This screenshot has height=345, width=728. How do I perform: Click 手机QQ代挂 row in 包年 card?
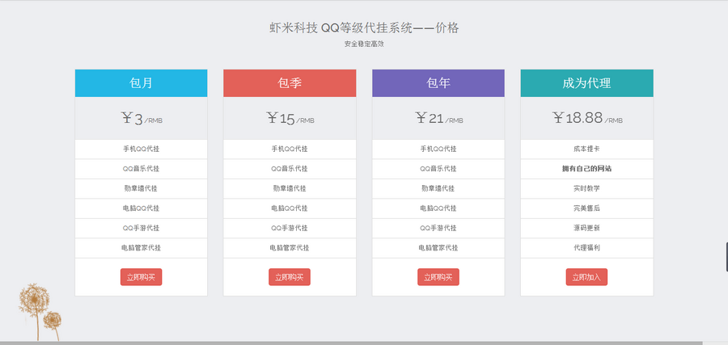coord(438,149)
